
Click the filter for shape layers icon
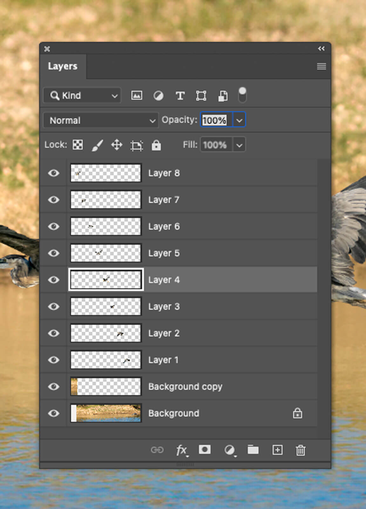pos(201,95)
